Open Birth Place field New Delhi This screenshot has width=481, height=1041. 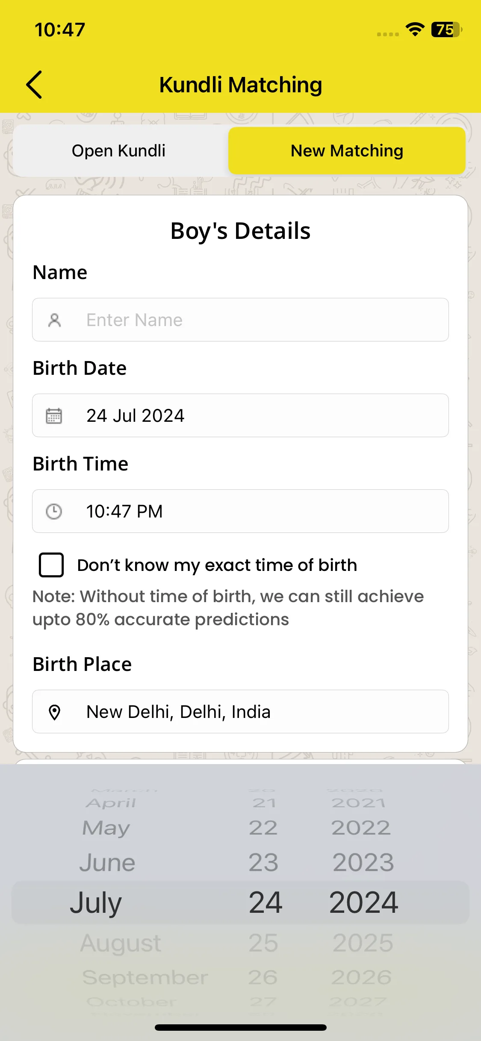click(x=240, y=712)
